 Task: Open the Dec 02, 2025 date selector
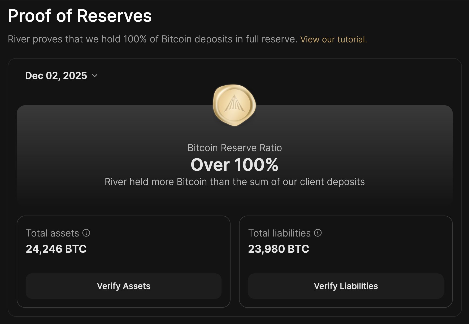coord(56,76)
